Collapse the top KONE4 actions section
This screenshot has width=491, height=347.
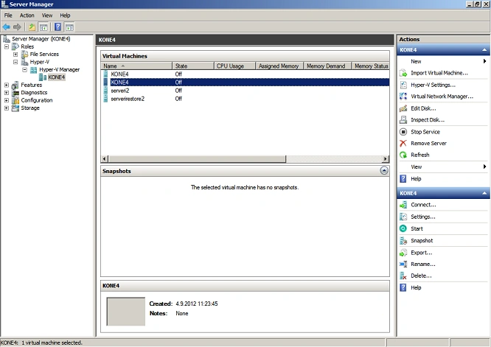[484, 50]
